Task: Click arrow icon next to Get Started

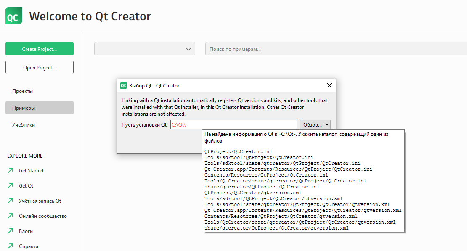Action: click(11, 170)
